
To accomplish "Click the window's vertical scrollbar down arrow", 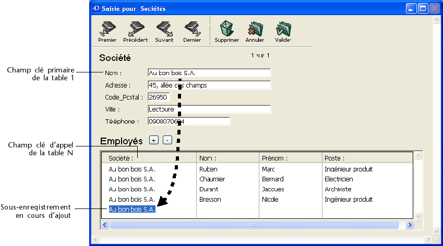I will [437, 231].
